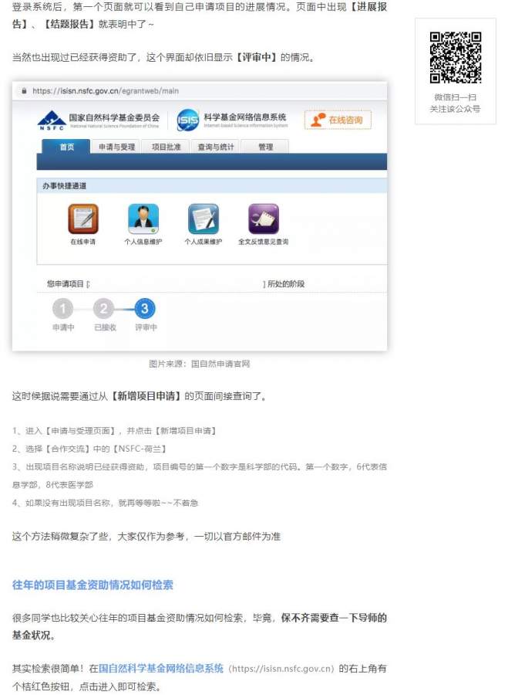Click the ISIS globe logo
Image resolution: width=508 pixels, height=695 pixels.
pyautogui.click(x=187, y=120)
